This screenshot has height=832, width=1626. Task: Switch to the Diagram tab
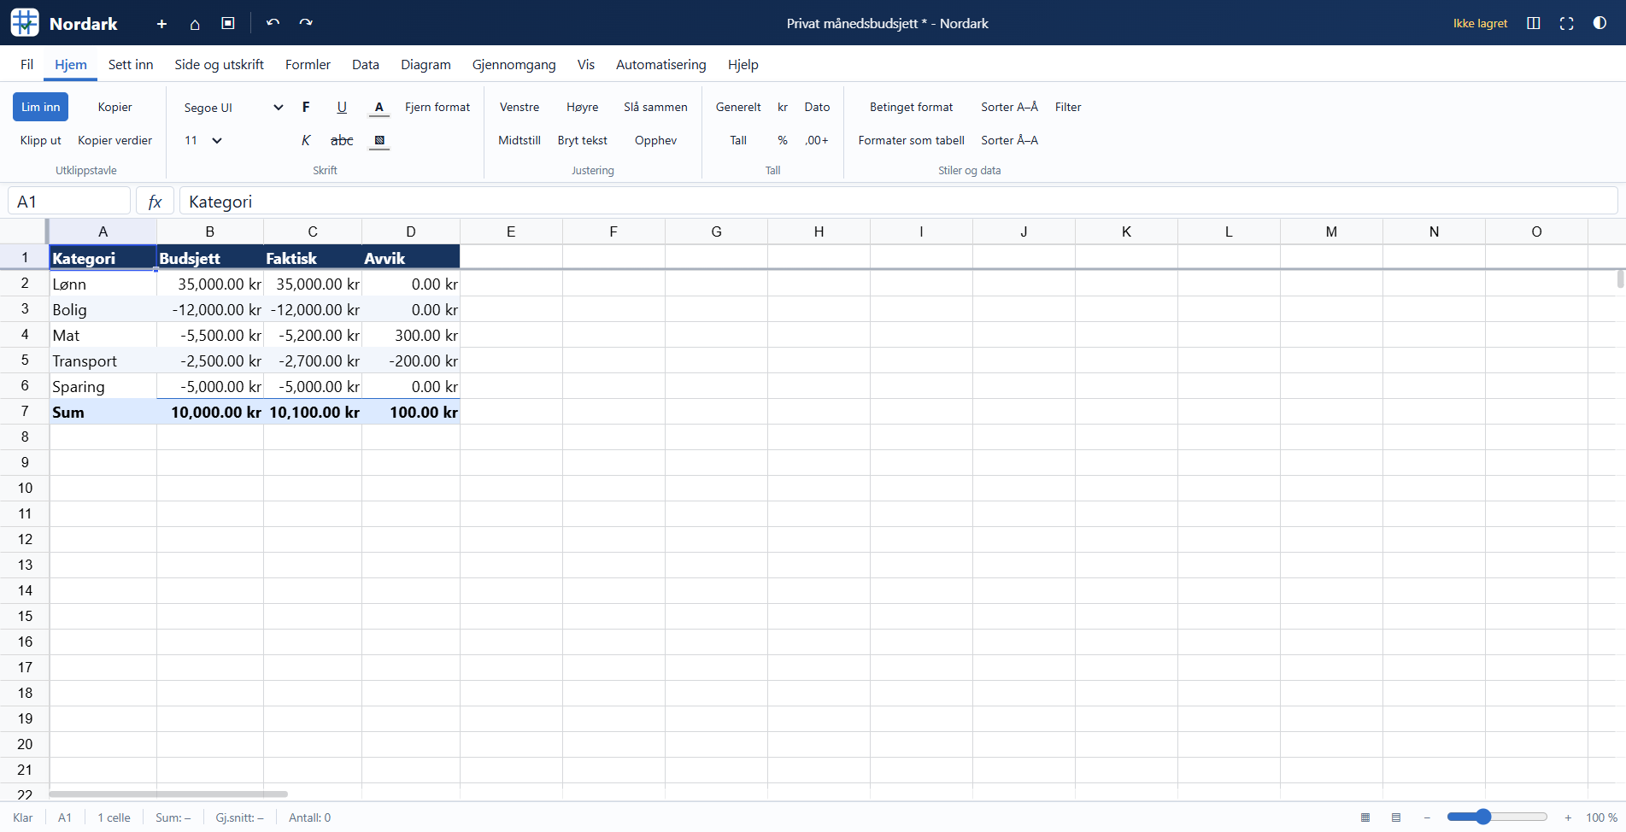tap(426, 64)
